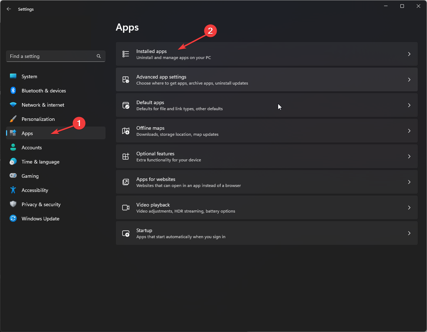Screen dimensions: 427x332
Task: Select System in the sidebar
Action: 29,76
